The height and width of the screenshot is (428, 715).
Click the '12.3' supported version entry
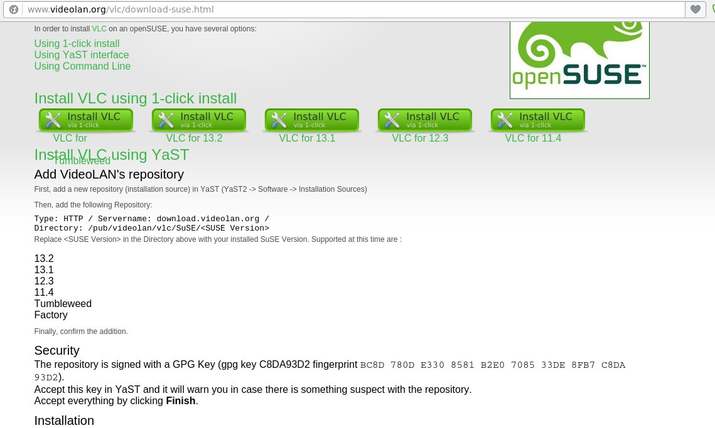pos(44,281)
